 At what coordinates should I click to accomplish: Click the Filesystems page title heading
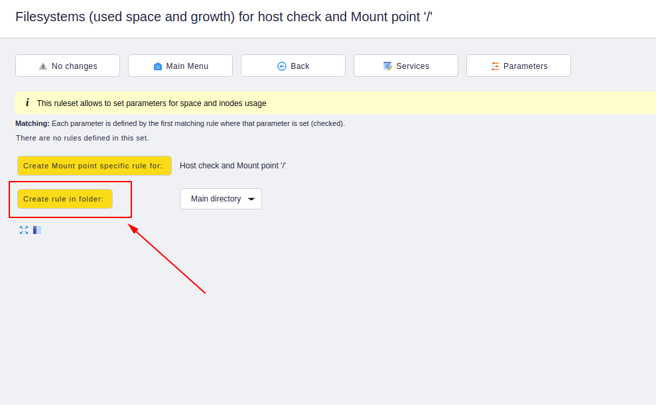pyautogui.click(x=224, y=17)
